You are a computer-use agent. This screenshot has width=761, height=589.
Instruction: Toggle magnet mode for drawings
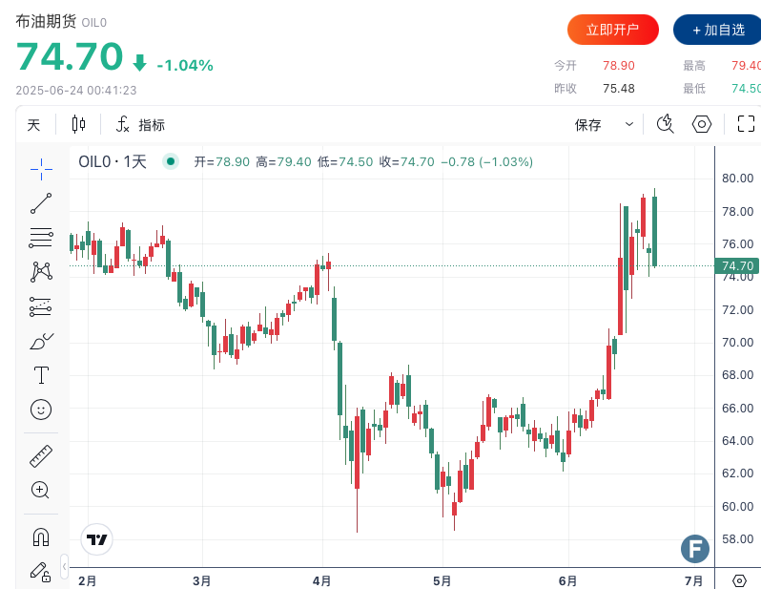coord(41,536)
